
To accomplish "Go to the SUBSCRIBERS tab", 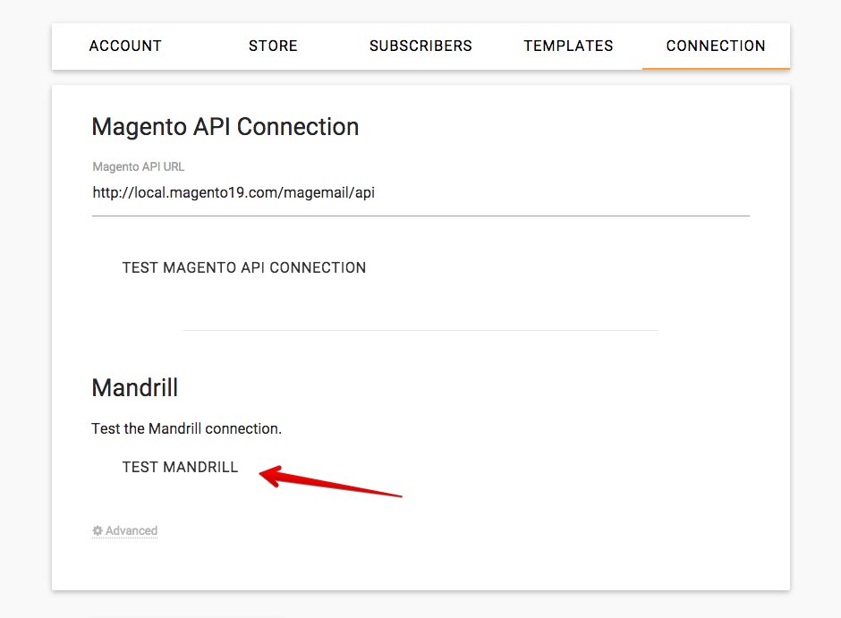I will (x=420, y=46).
